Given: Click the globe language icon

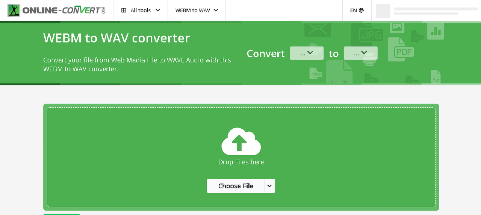Looking at the screenshot, I should coord(361,11).
